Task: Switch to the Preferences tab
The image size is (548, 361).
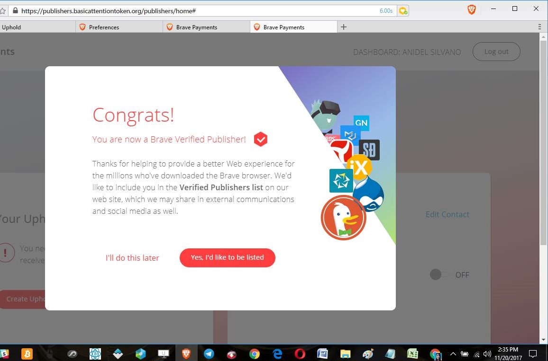Action: (119, 27)
